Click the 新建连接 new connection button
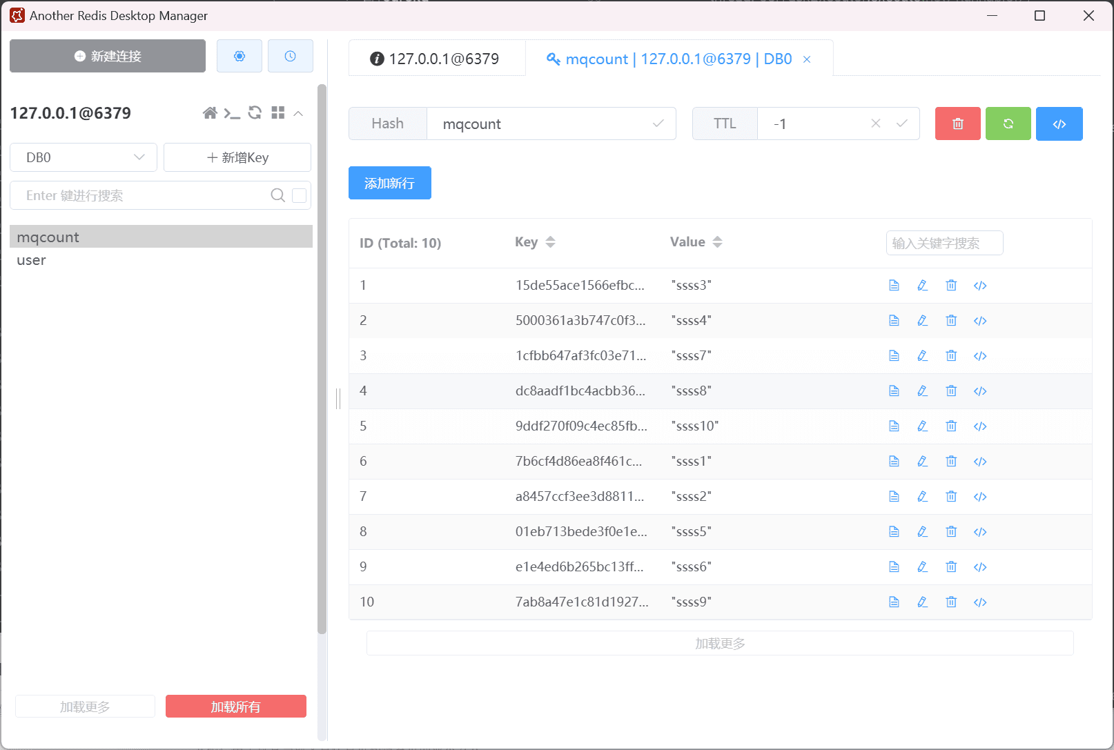This screenshot has width=1114, height=750. 108,56
